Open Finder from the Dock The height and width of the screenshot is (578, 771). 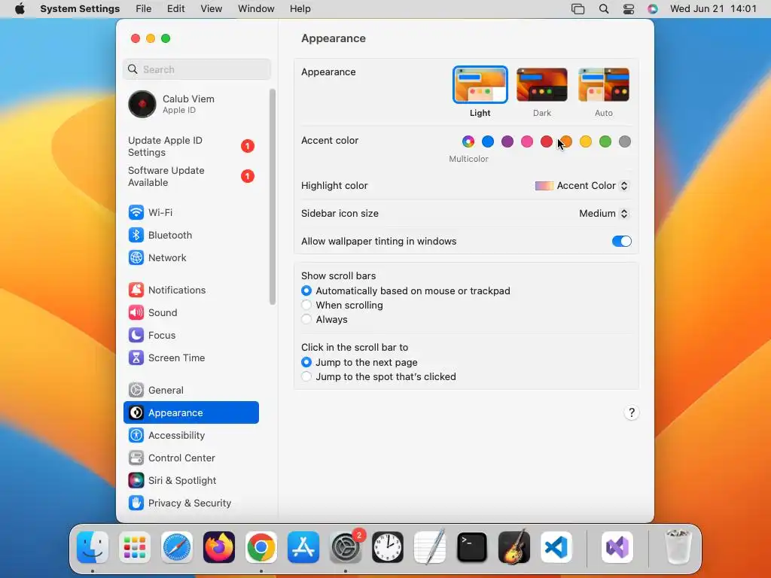(x=93, y=547)
